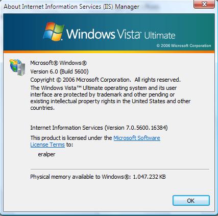The height and width of the screenshot is (216, 218).
Task: Click the Windows Vista banner text
Action: (103, 34)
